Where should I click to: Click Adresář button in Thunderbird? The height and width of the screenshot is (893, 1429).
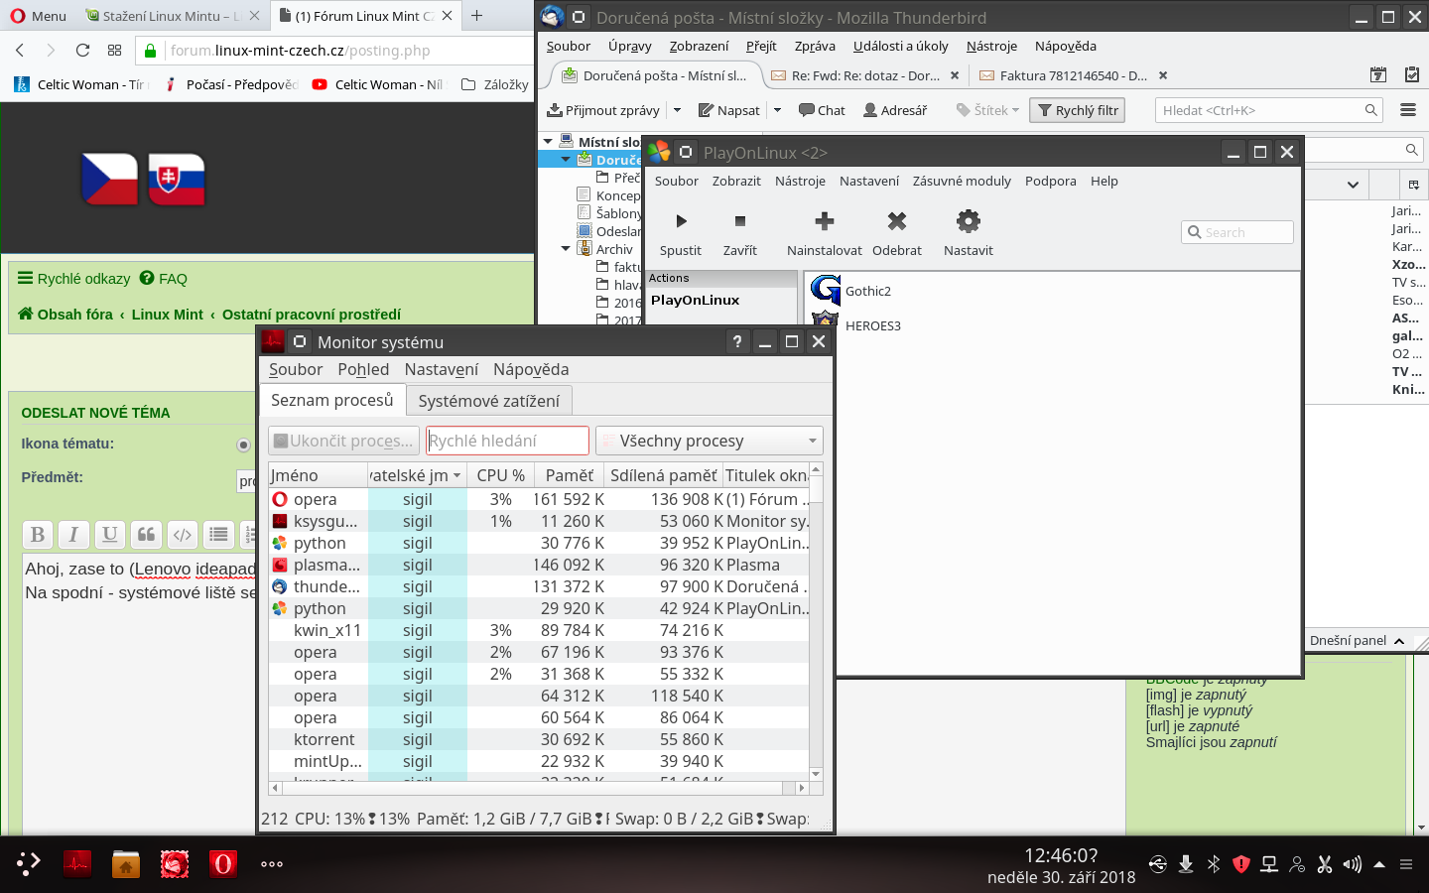tap(895, 110)
